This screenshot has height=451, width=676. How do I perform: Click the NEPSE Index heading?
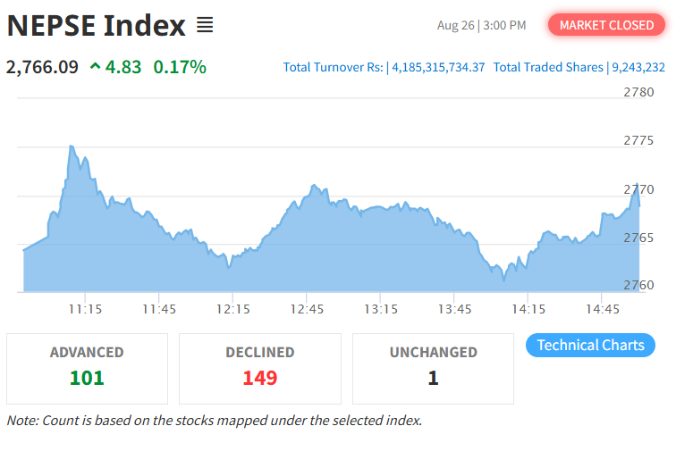pyautogui.click(x=97, y=25)
